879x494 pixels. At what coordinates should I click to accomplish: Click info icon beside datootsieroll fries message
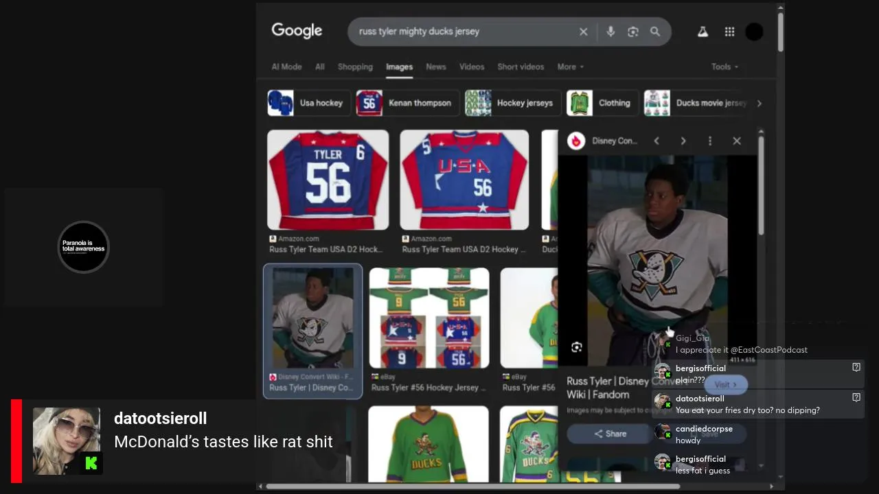856,397
